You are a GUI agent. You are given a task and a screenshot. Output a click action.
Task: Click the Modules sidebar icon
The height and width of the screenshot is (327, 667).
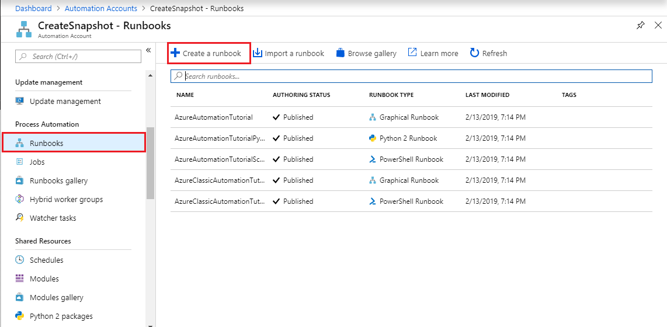tap(20, 279)
